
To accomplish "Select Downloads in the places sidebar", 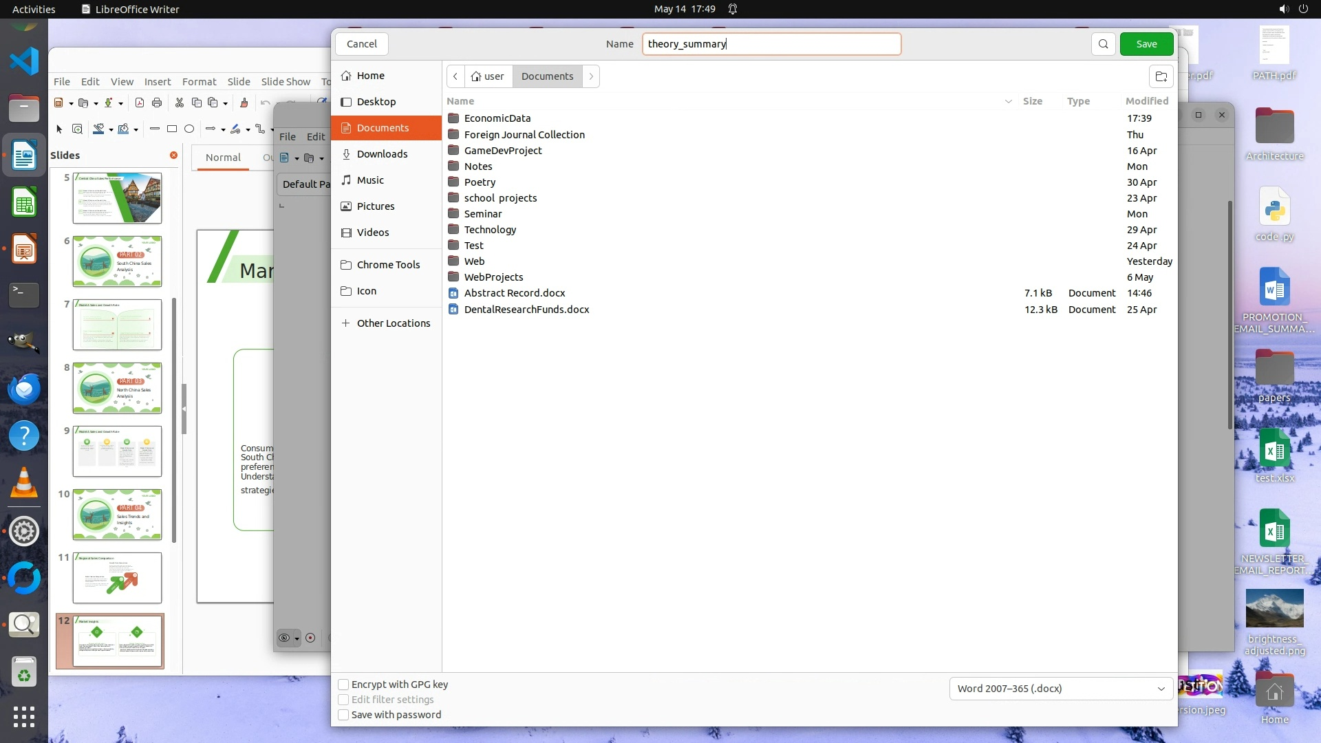I will [x=382, y=154].
